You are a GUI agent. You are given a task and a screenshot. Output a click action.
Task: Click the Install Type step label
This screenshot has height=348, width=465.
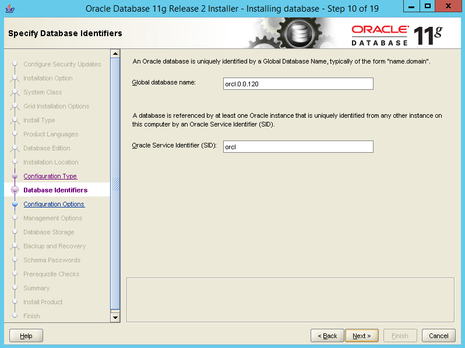[39, 120]
